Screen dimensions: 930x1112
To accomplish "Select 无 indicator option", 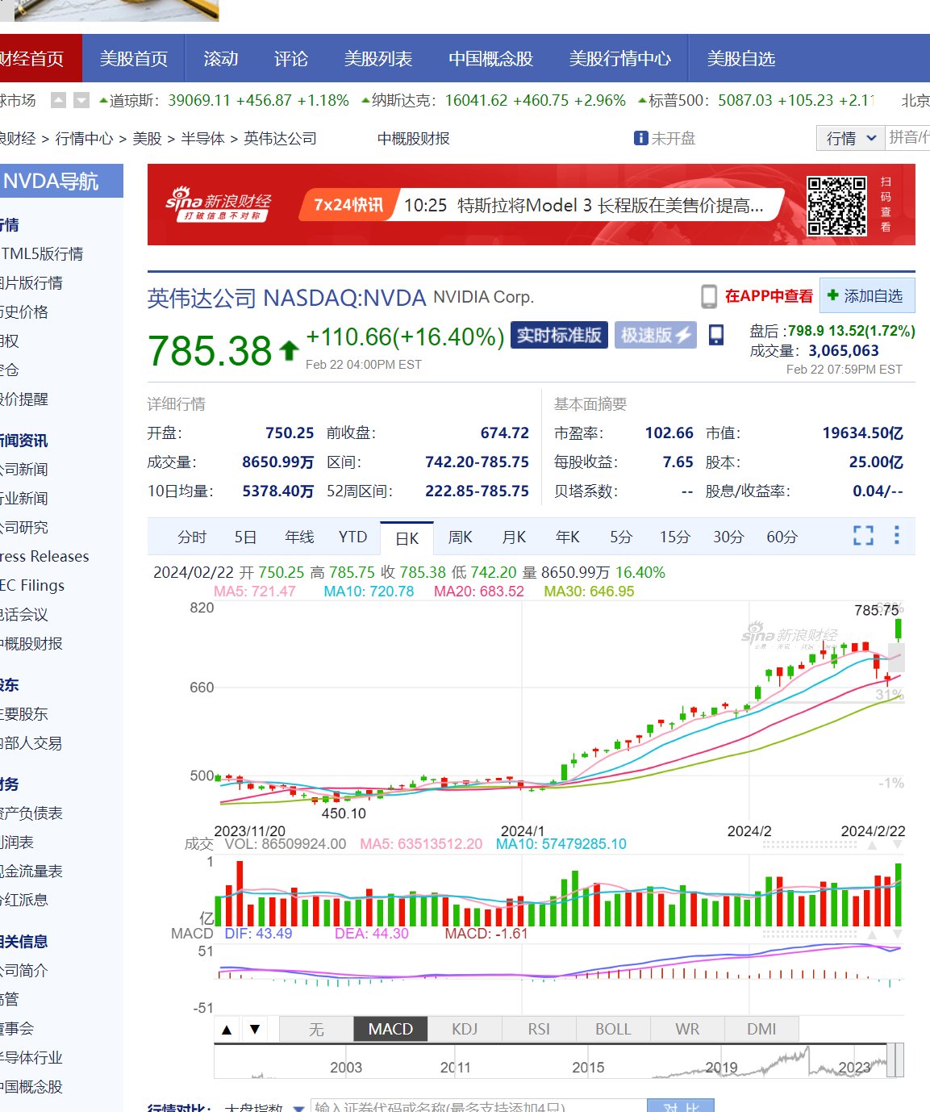I will [x=316, y=1029].
